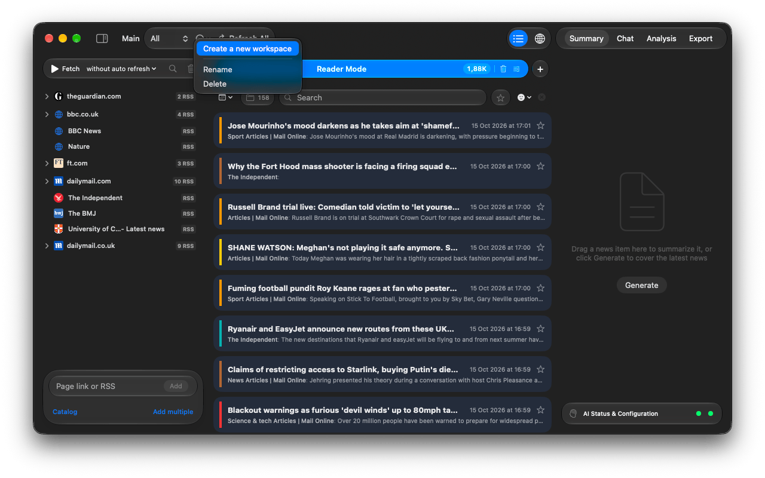Star the Ryanair and EasyJet article
The width and height of the screenshot is (765, 478).
540,329
